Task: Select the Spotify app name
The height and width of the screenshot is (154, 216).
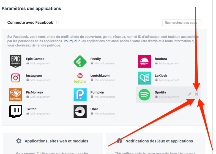Action: click(160, 92)
